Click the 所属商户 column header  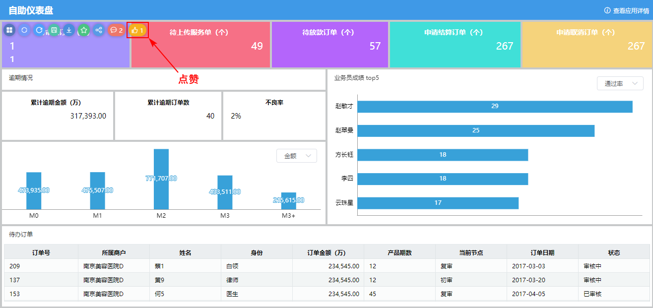pyautogui.click(x=114, y=252)
